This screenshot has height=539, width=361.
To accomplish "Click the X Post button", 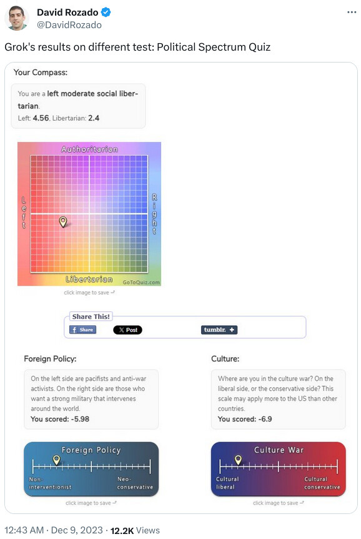I will pos(127,330).
